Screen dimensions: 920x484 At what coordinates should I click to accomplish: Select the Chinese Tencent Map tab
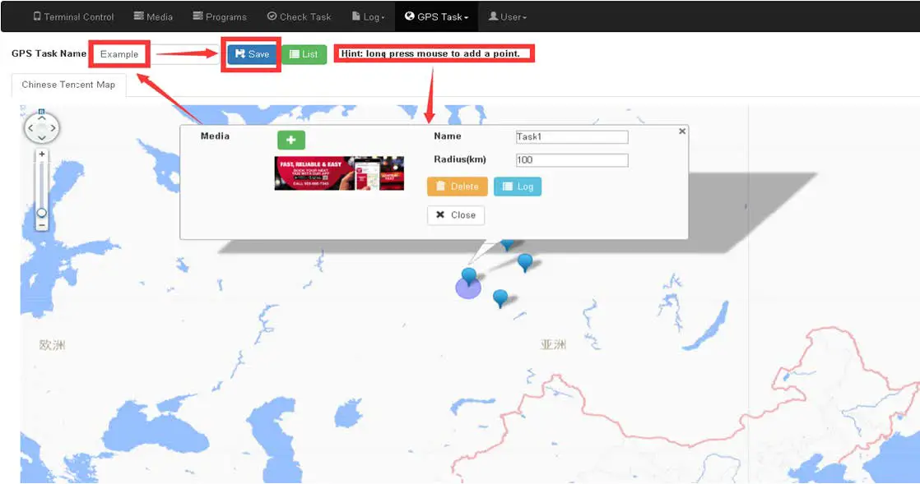tap(68, 85)
